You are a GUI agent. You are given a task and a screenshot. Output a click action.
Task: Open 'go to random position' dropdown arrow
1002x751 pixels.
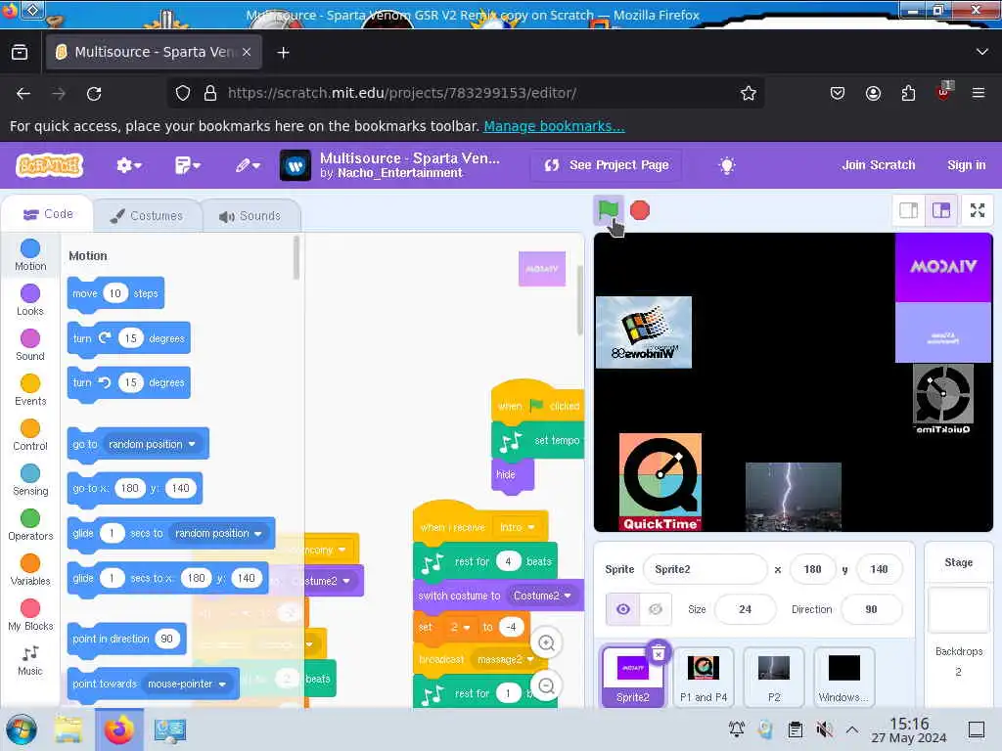(192, 444)
